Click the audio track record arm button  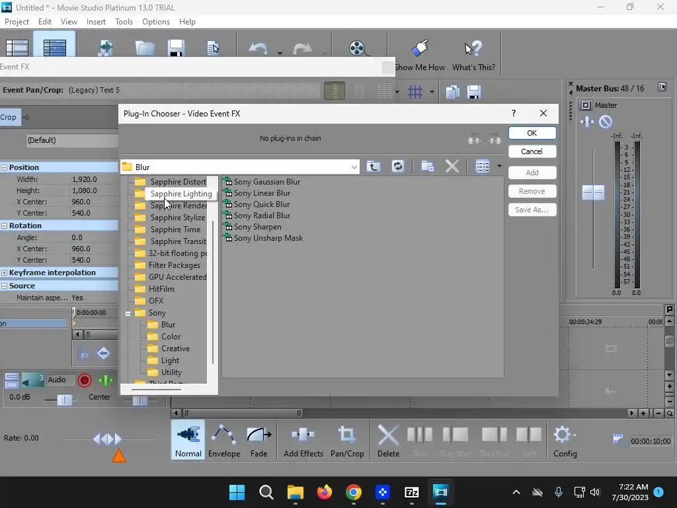[x=85, y=380]
